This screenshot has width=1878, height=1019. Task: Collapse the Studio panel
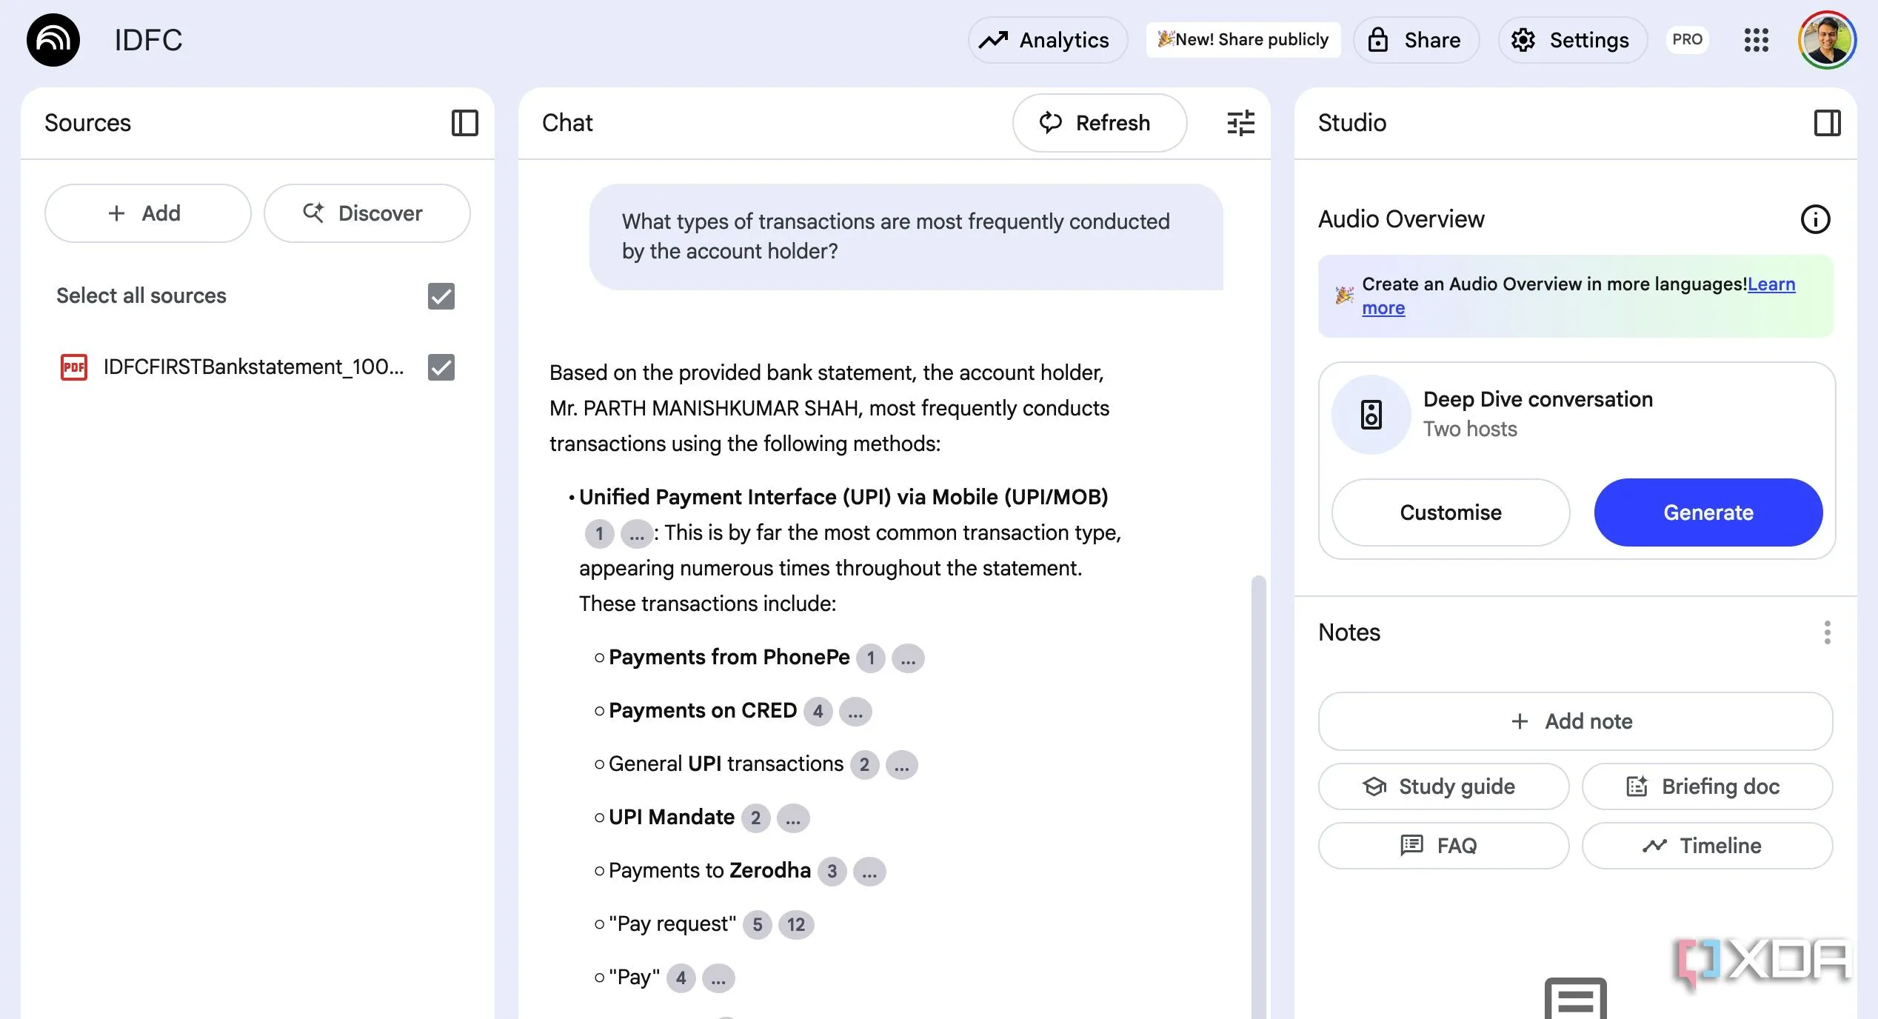(x=1827, y=123)
